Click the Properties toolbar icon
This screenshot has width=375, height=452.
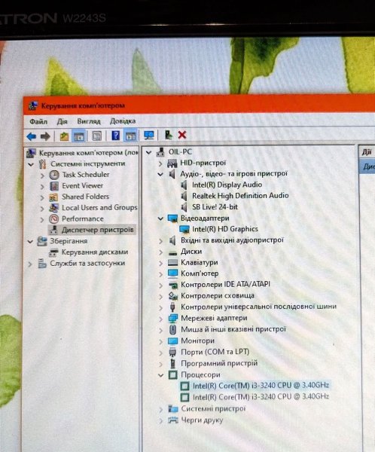pyautogui.click(x=97, y=136)
